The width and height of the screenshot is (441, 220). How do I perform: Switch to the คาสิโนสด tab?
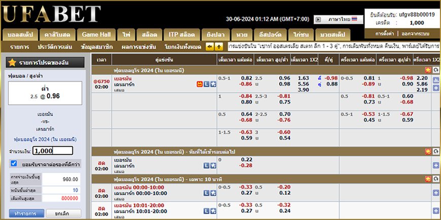pyautogui.click(x=57, y=34)
